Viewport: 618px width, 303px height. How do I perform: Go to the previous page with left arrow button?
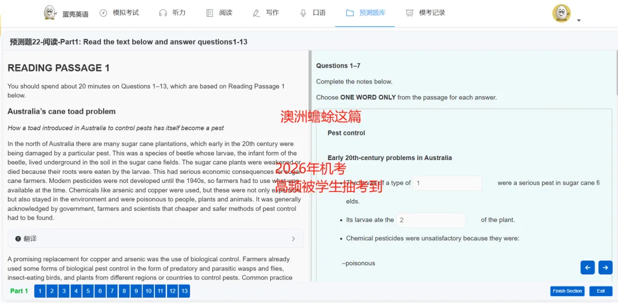pos(588,268)
